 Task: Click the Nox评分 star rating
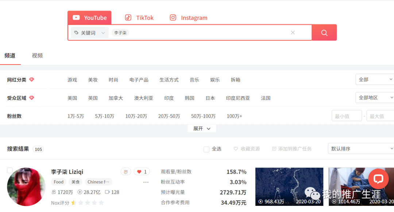tap(88, 203)
